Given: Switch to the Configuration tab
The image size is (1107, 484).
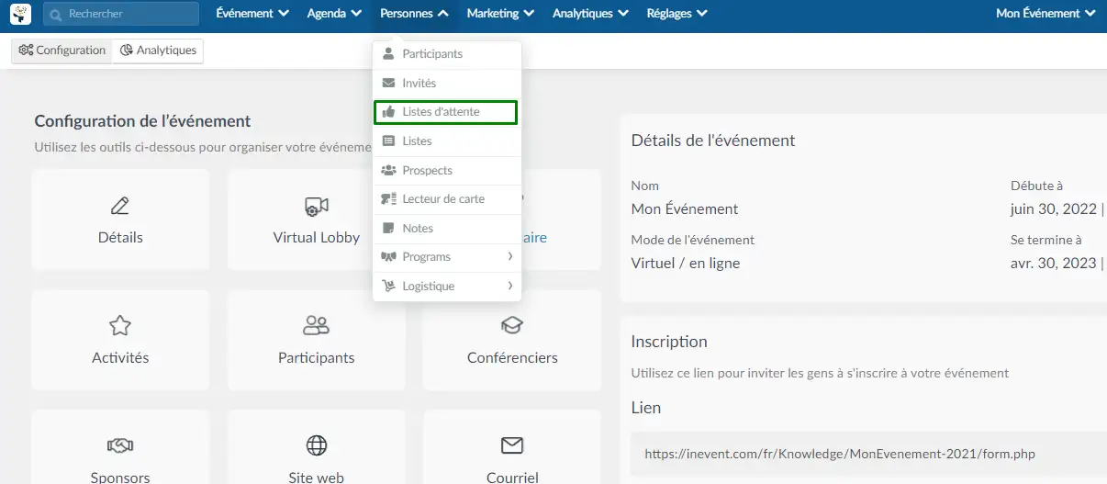Looking at the screenshot, I should click(62, 51).
